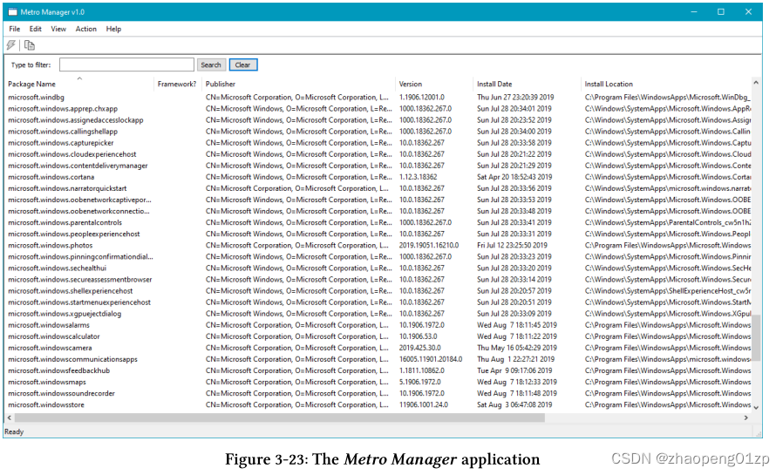Select the microsoft.windows.assignedaccesslockapp row
783x475 pixels.
(x=378, y=120)
